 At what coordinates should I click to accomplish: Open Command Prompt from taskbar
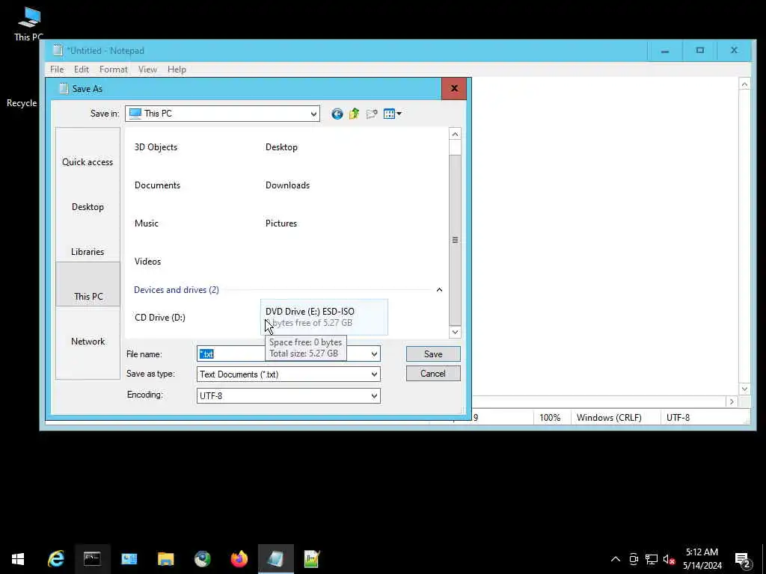[x=92, y=559]
